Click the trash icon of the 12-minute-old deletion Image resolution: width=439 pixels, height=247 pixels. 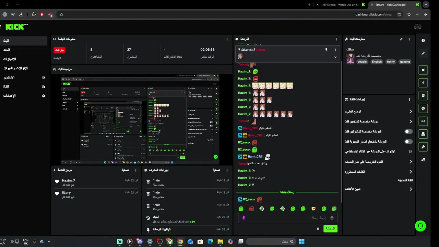coord(148,182)
